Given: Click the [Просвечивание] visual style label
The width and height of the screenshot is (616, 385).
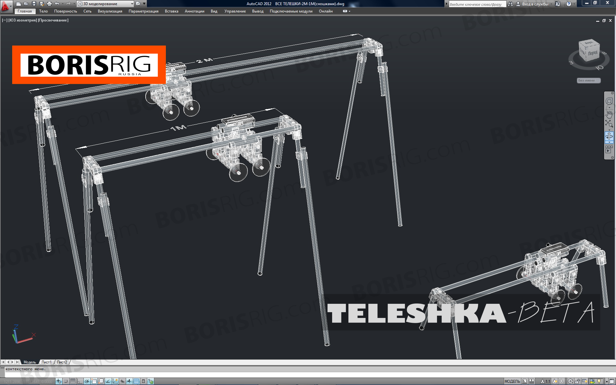Looking at the screenshot, I should [x=53, y=20].
